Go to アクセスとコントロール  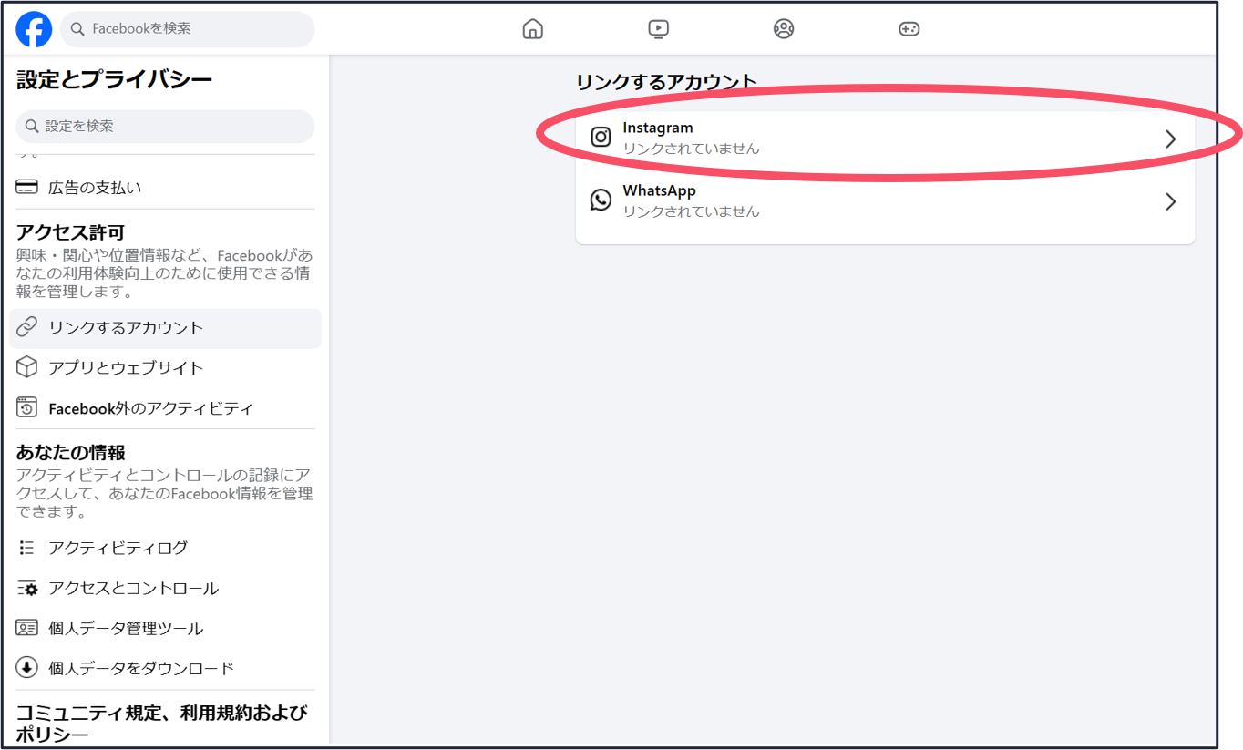click(133, 589)
